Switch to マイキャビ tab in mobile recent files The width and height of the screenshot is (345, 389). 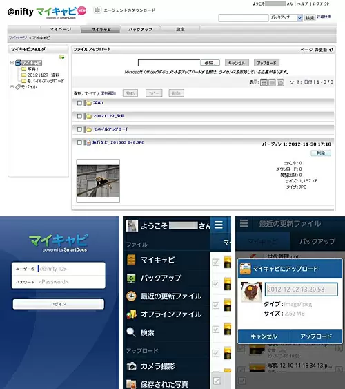click(263, 241)
